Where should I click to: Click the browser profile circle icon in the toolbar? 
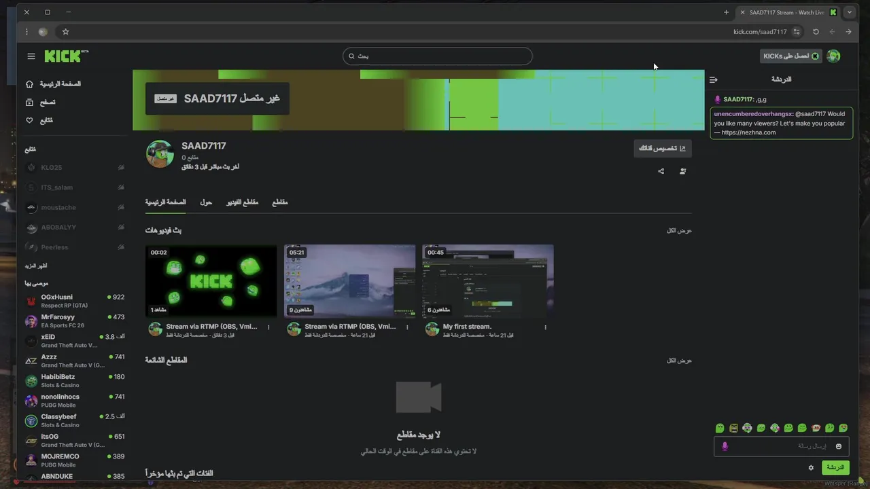point(43,31)
